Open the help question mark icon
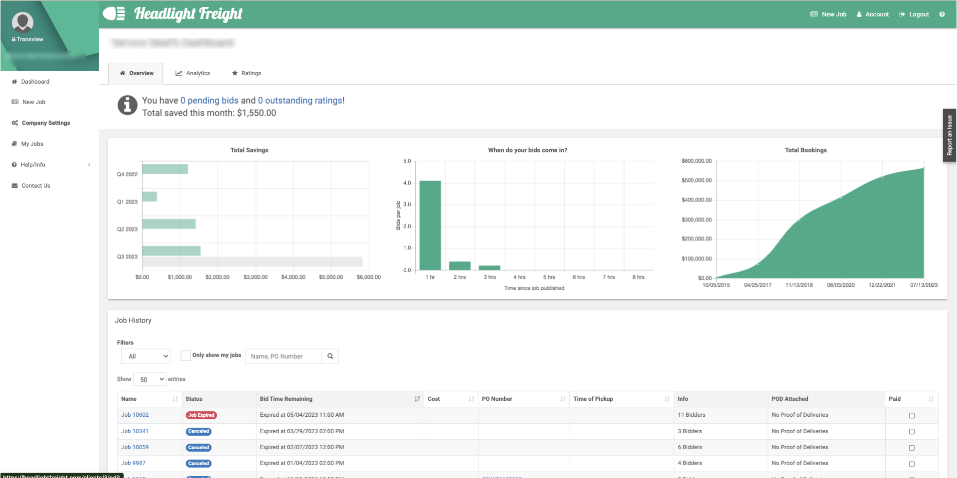This screenshot has height=478, width=957. coord(942,14)
